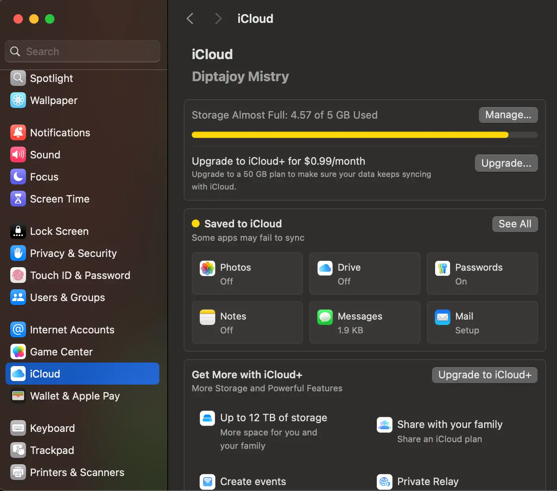Click the Screen Time hourglass icon
This screenshot has width=557, height=491.
click(x=18, y=199)
